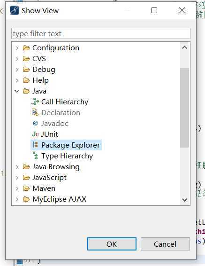Select the Declaration label
This screenshot has height=266, width=205.
[x=61, y=113]
